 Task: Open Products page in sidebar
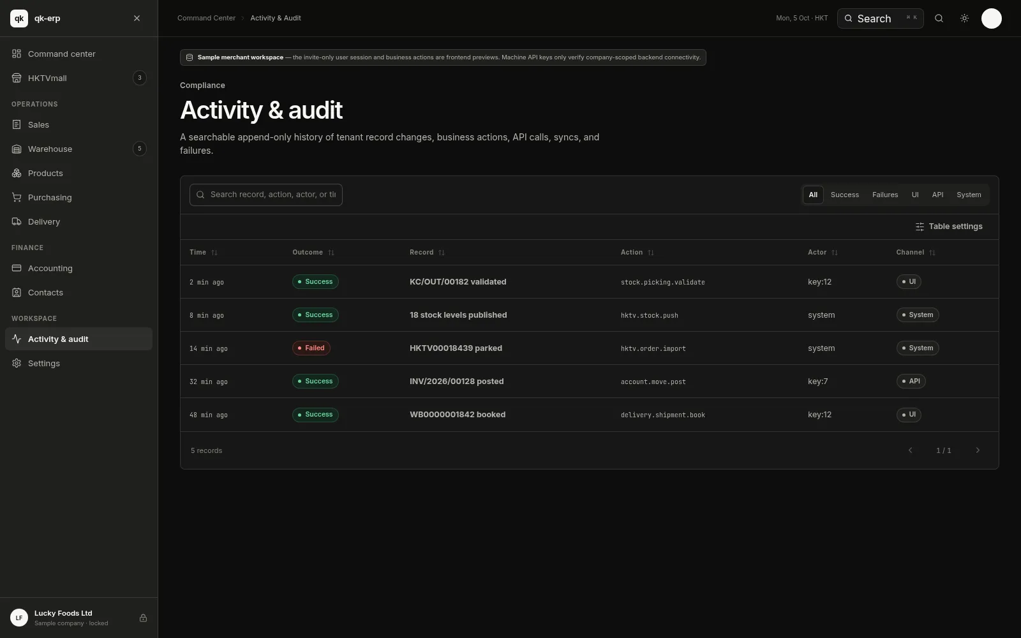78,173
